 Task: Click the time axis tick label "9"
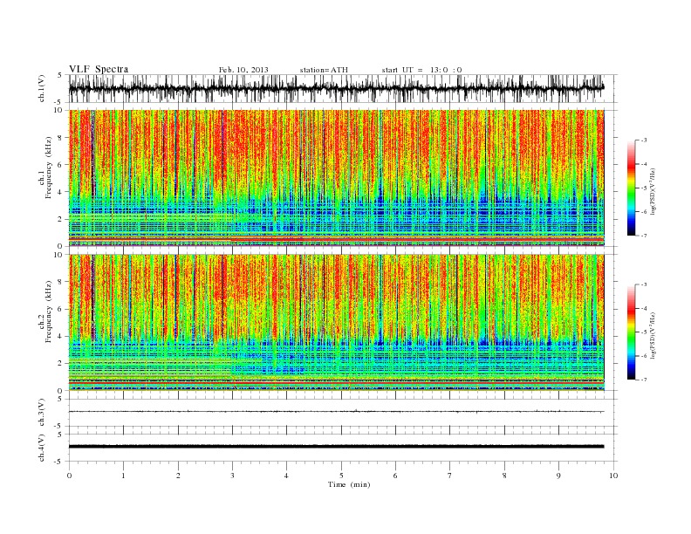(558, 476)
